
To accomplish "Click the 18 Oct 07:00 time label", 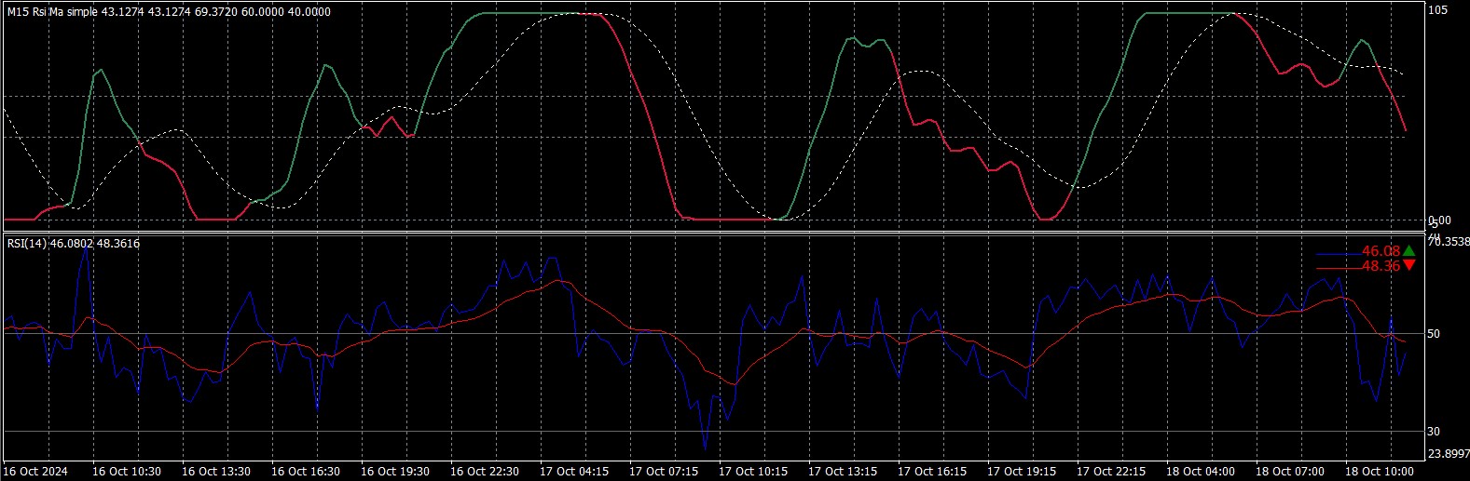I will pos(1290,472).
